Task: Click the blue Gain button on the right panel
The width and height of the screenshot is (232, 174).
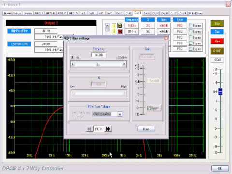Action: point(217,32)
